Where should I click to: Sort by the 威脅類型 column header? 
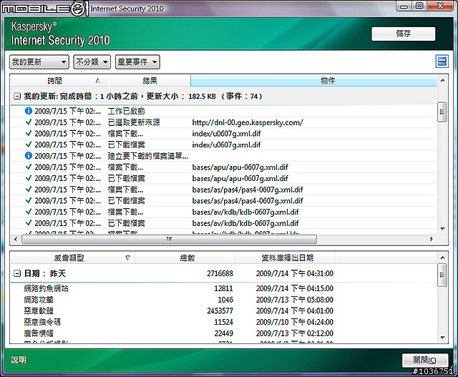click(x=72, y=258)
